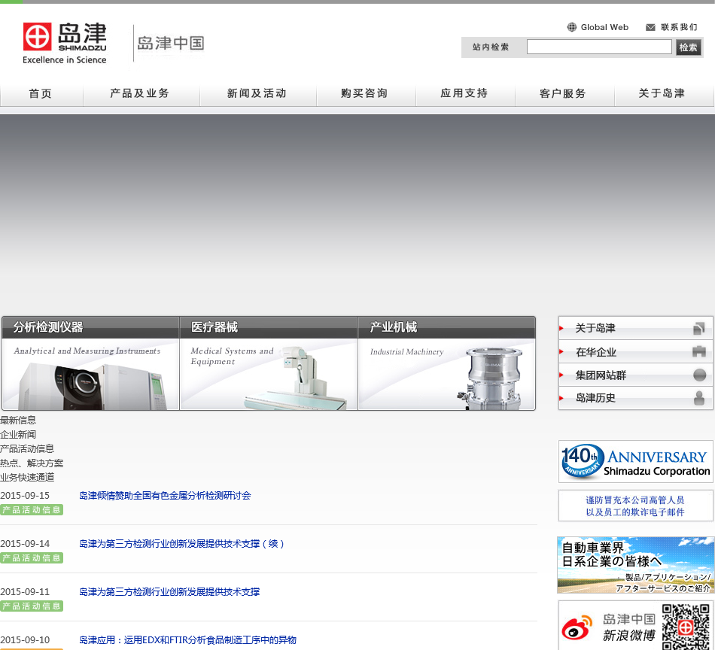Click the building icon in 在华企业 row
715x650 pixels.
point(698,351)
